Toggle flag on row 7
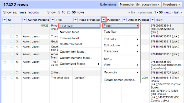This screenshot has width=184, height=103. [x=12, y=73]
